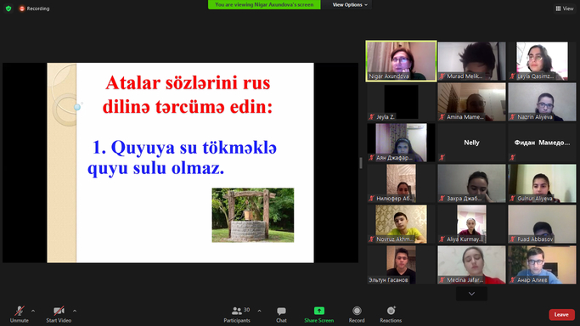Click the red Recording indicator
Image resolution: width=580 pixels, height=326 pixels.
click(34, 8)
